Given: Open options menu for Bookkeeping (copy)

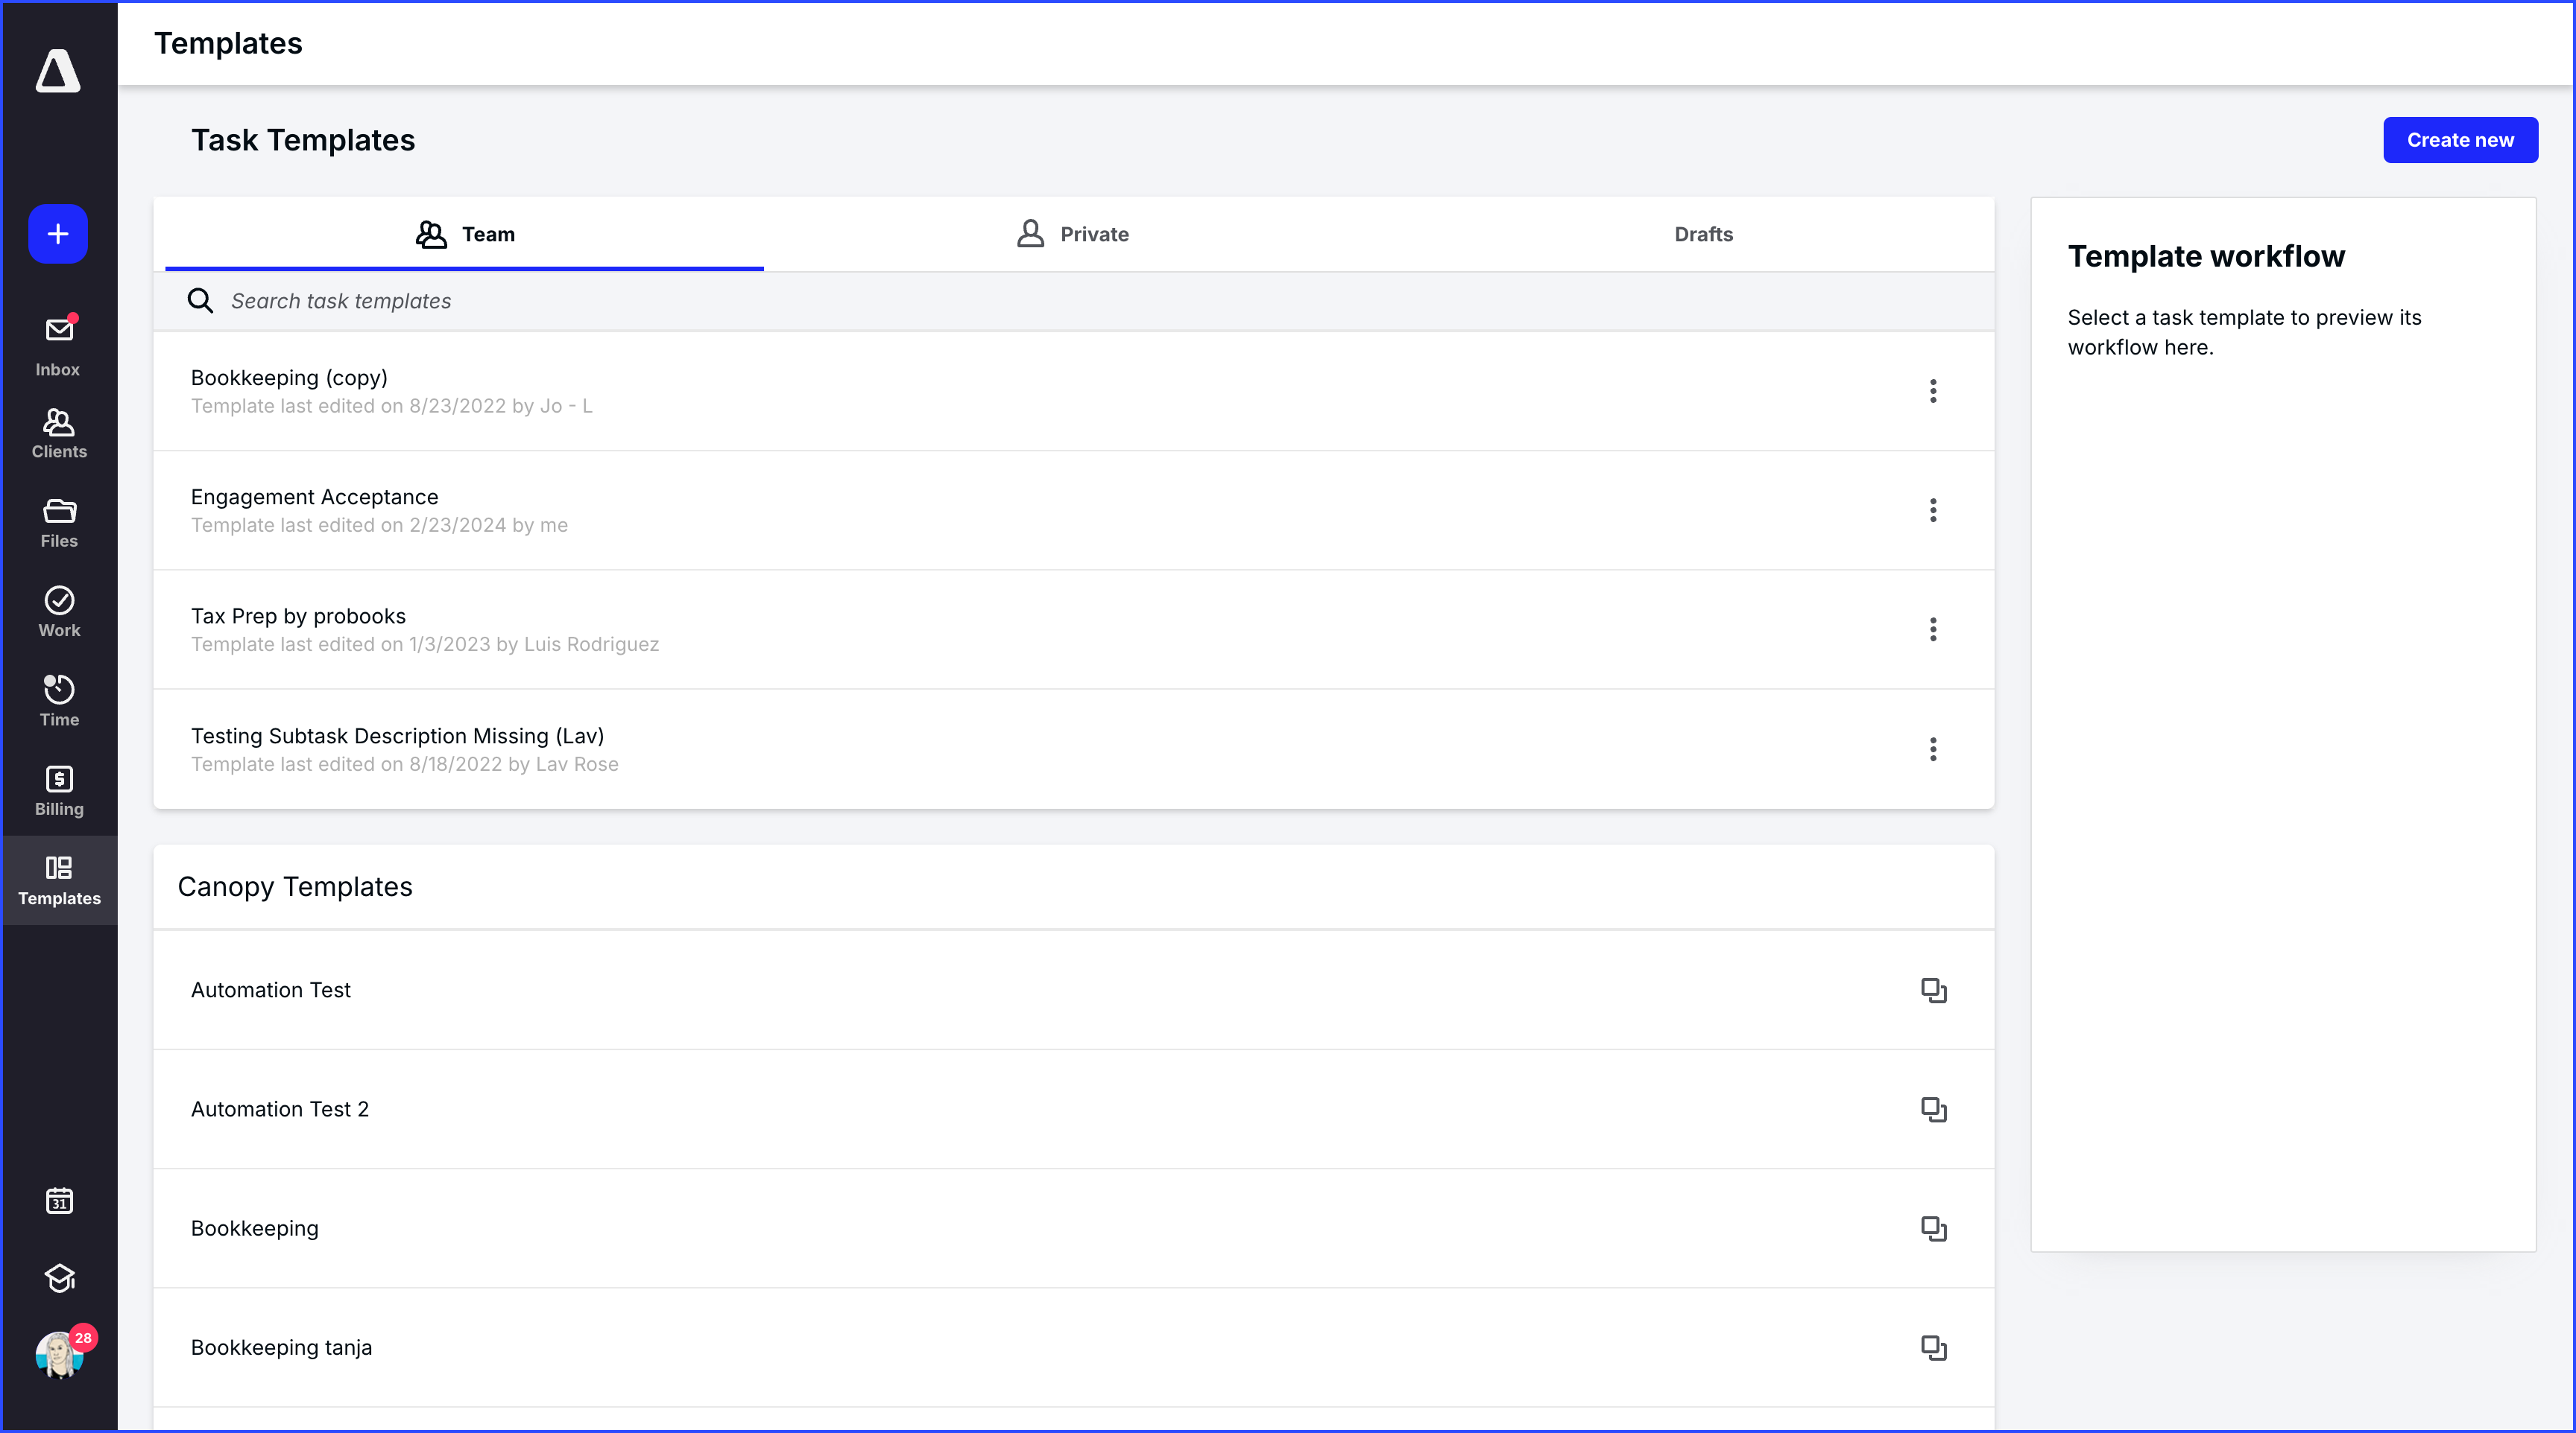Looking at the screenshot, I should (1933, 391).
